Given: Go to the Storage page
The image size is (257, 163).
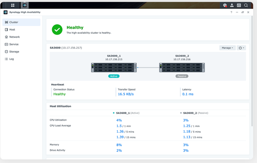Looking at the screenshot, I should [21, 52].
